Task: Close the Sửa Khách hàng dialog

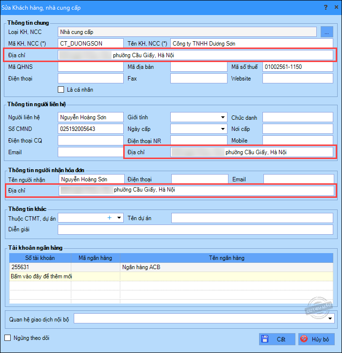Action: click(336, 7)
